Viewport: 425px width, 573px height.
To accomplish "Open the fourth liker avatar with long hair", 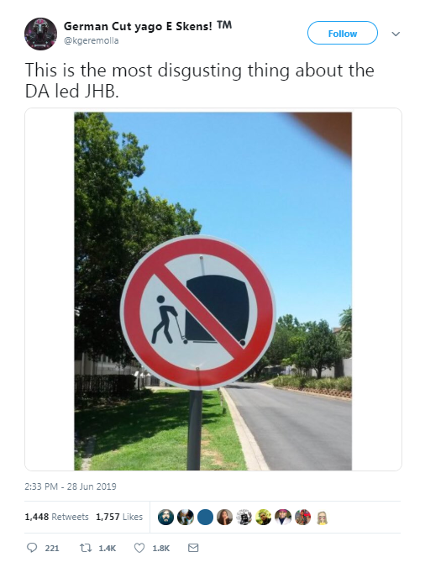I will pos(224,517).
